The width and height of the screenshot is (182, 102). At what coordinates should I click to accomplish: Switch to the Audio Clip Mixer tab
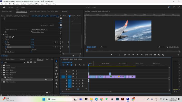[x=44, y=11]
